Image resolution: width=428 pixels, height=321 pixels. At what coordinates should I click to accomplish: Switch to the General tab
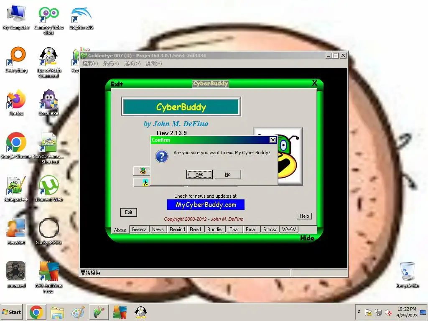[x=140, y=229]
